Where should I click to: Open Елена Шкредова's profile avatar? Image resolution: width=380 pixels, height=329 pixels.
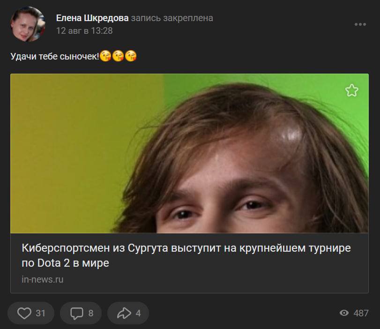tap(28, 24)
